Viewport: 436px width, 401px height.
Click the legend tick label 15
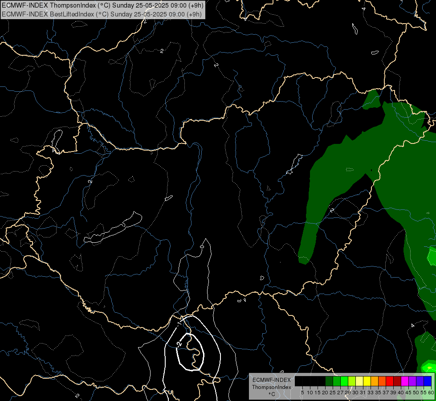(x=318, y=393)
